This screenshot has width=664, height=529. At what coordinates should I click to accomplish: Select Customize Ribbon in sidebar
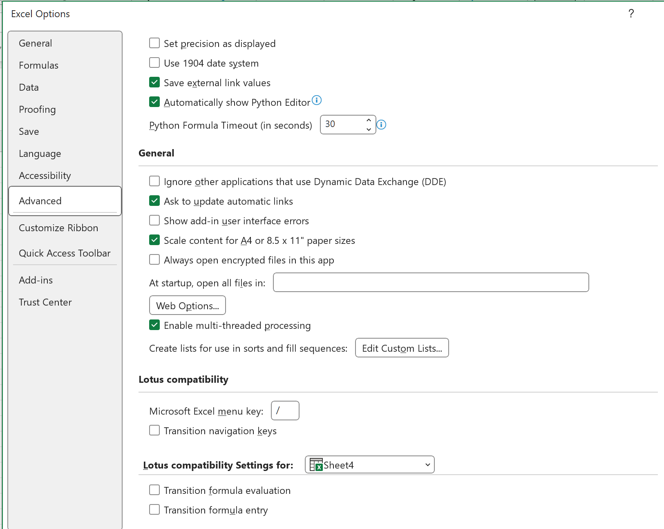(x=58, y=228)
